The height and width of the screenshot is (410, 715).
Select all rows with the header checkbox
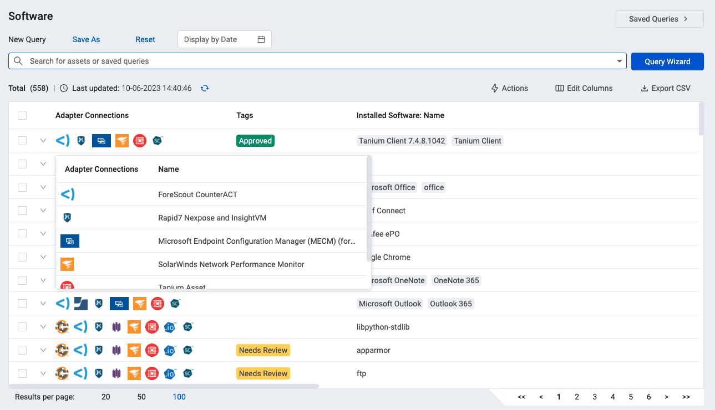point(22,115)
